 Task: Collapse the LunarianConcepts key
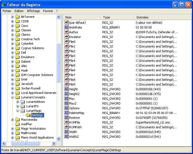(12, 97)
